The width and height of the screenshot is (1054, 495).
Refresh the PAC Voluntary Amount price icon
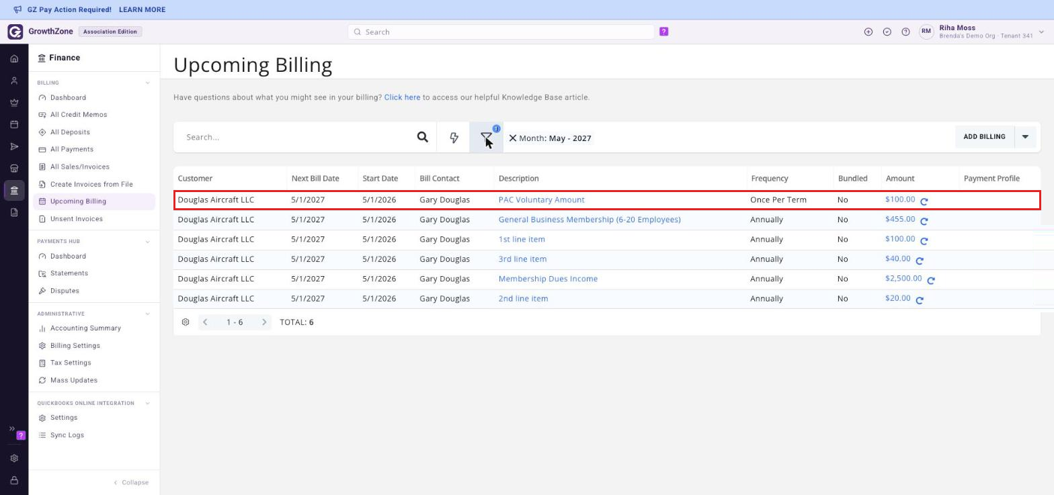pyautogui.click(x=924, y=201)
